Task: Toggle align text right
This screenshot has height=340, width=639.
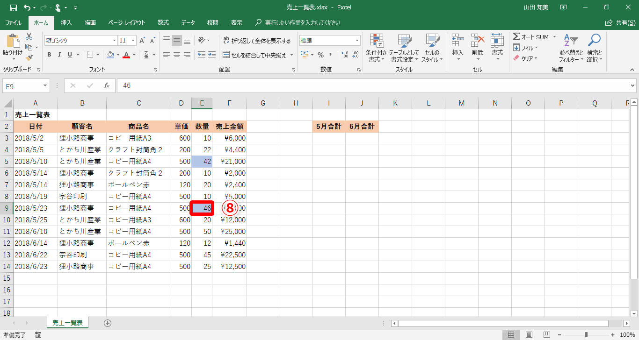Action: click(187, 55)
